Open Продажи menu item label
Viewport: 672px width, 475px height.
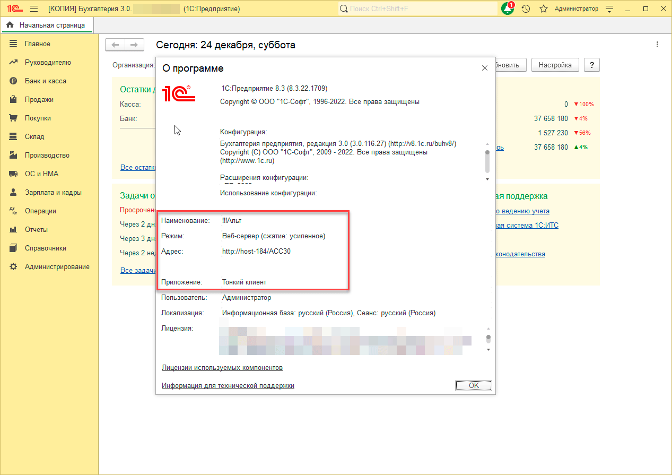tap(39, 100)
